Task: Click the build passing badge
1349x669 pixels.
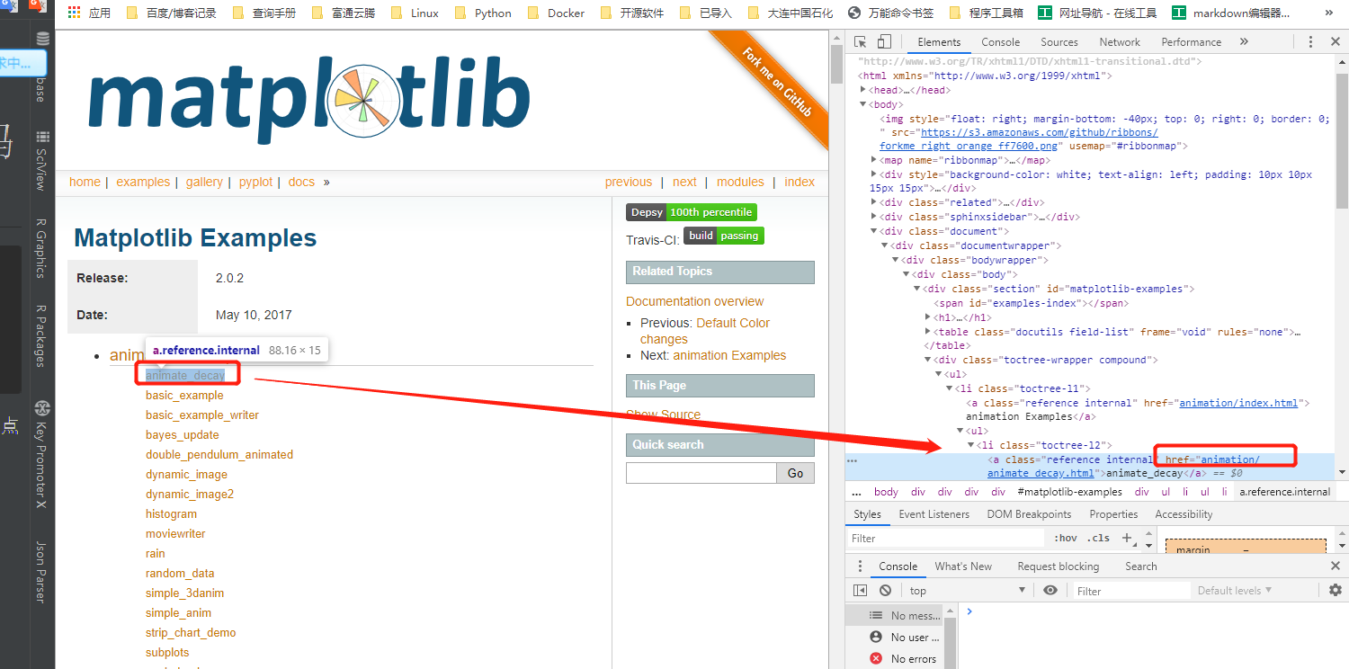Action: click(723, 236)
